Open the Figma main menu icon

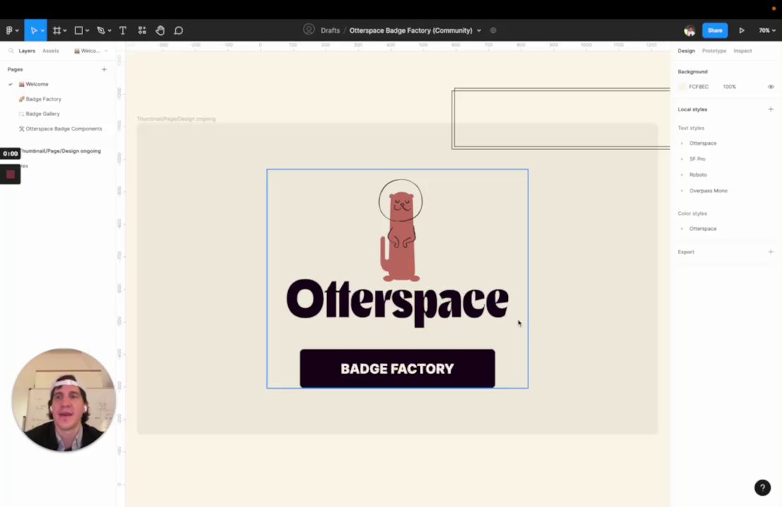tap(9, 30)
